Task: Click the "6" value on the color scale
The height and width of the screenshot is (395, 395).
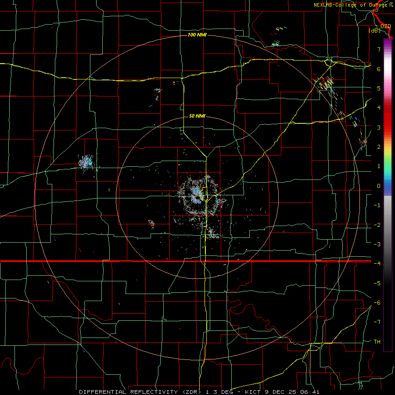Action: (379, 69)
